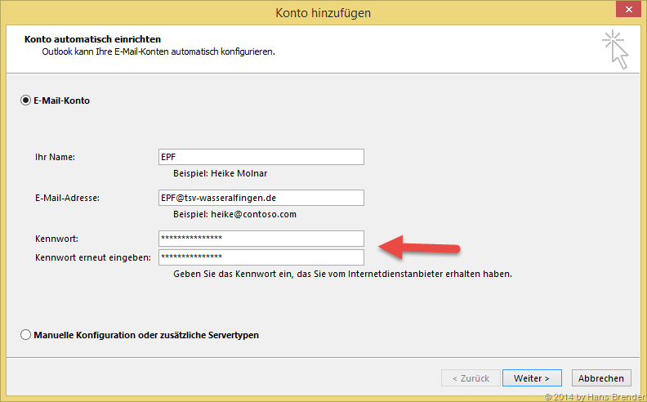Click the E-Mail-Adresse label text
The image size is (647, 402).
67,198
